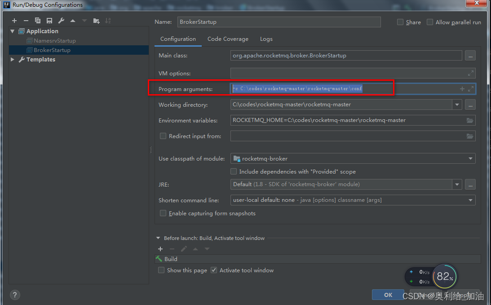Expand the Templates tree node
Image resolution: width=491 pixels, height=305 pixels.
[x=13, y=59]
